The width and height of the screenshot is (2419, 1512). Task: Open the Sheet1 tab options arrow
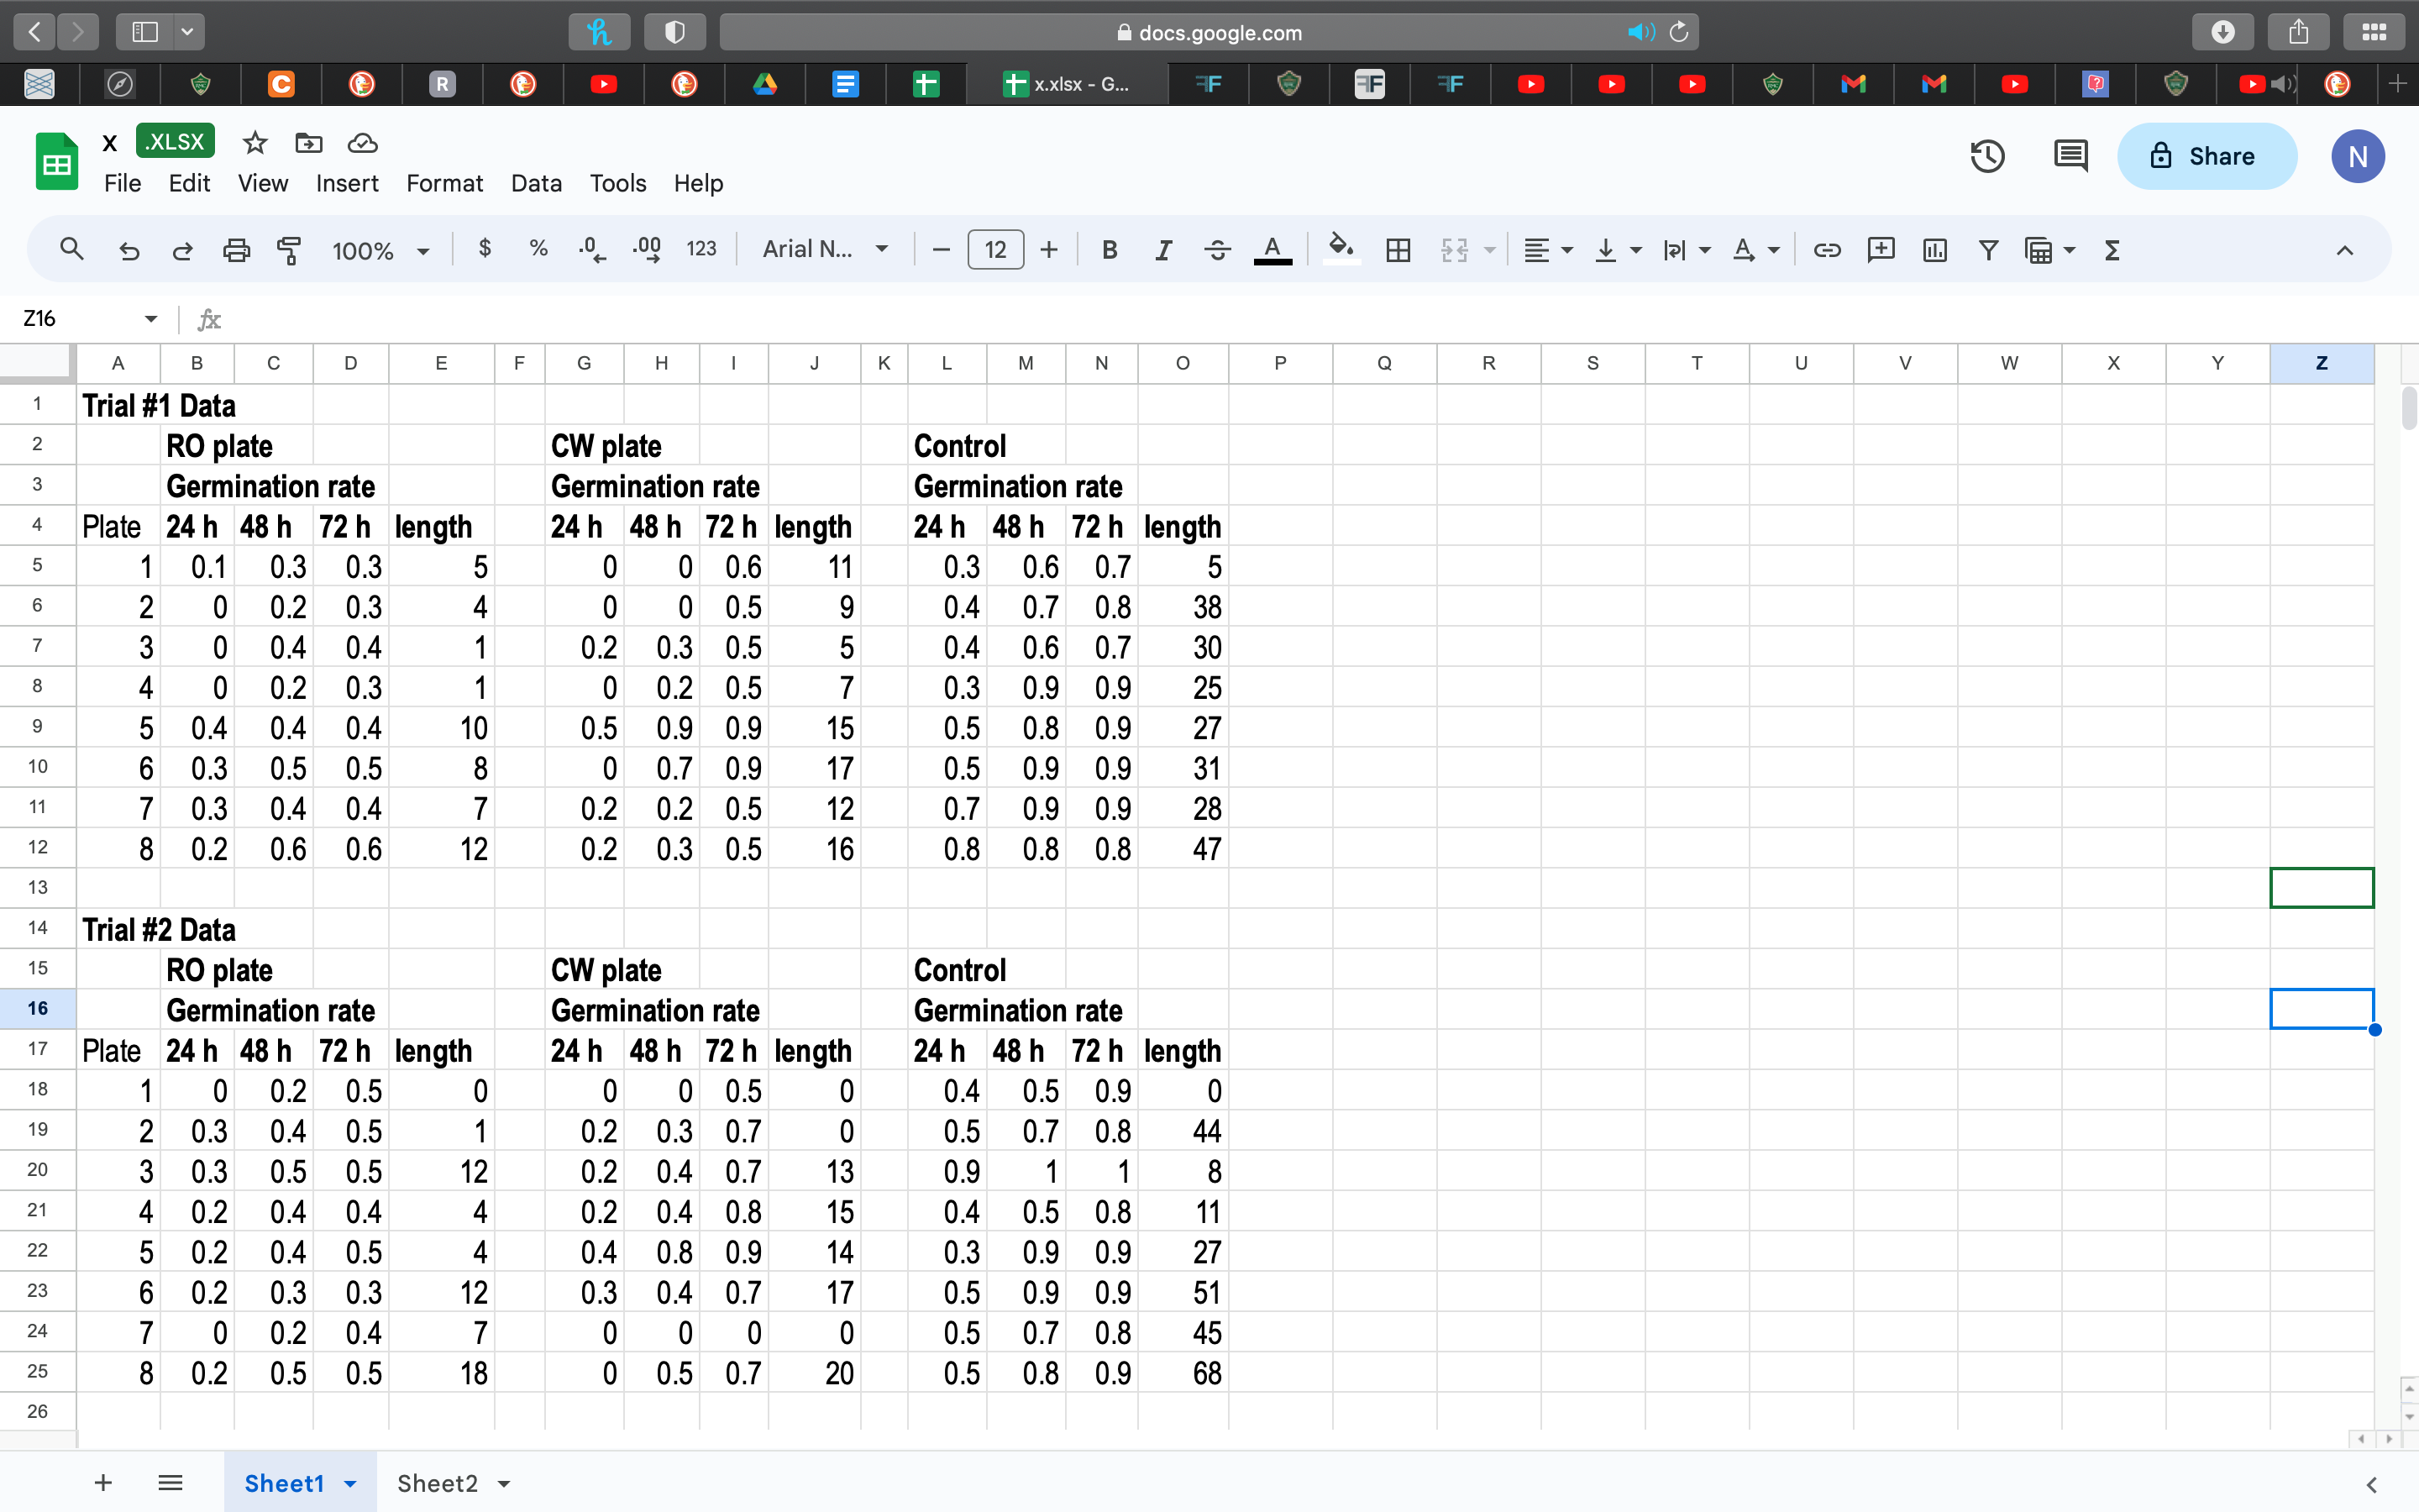(351, 1484)
